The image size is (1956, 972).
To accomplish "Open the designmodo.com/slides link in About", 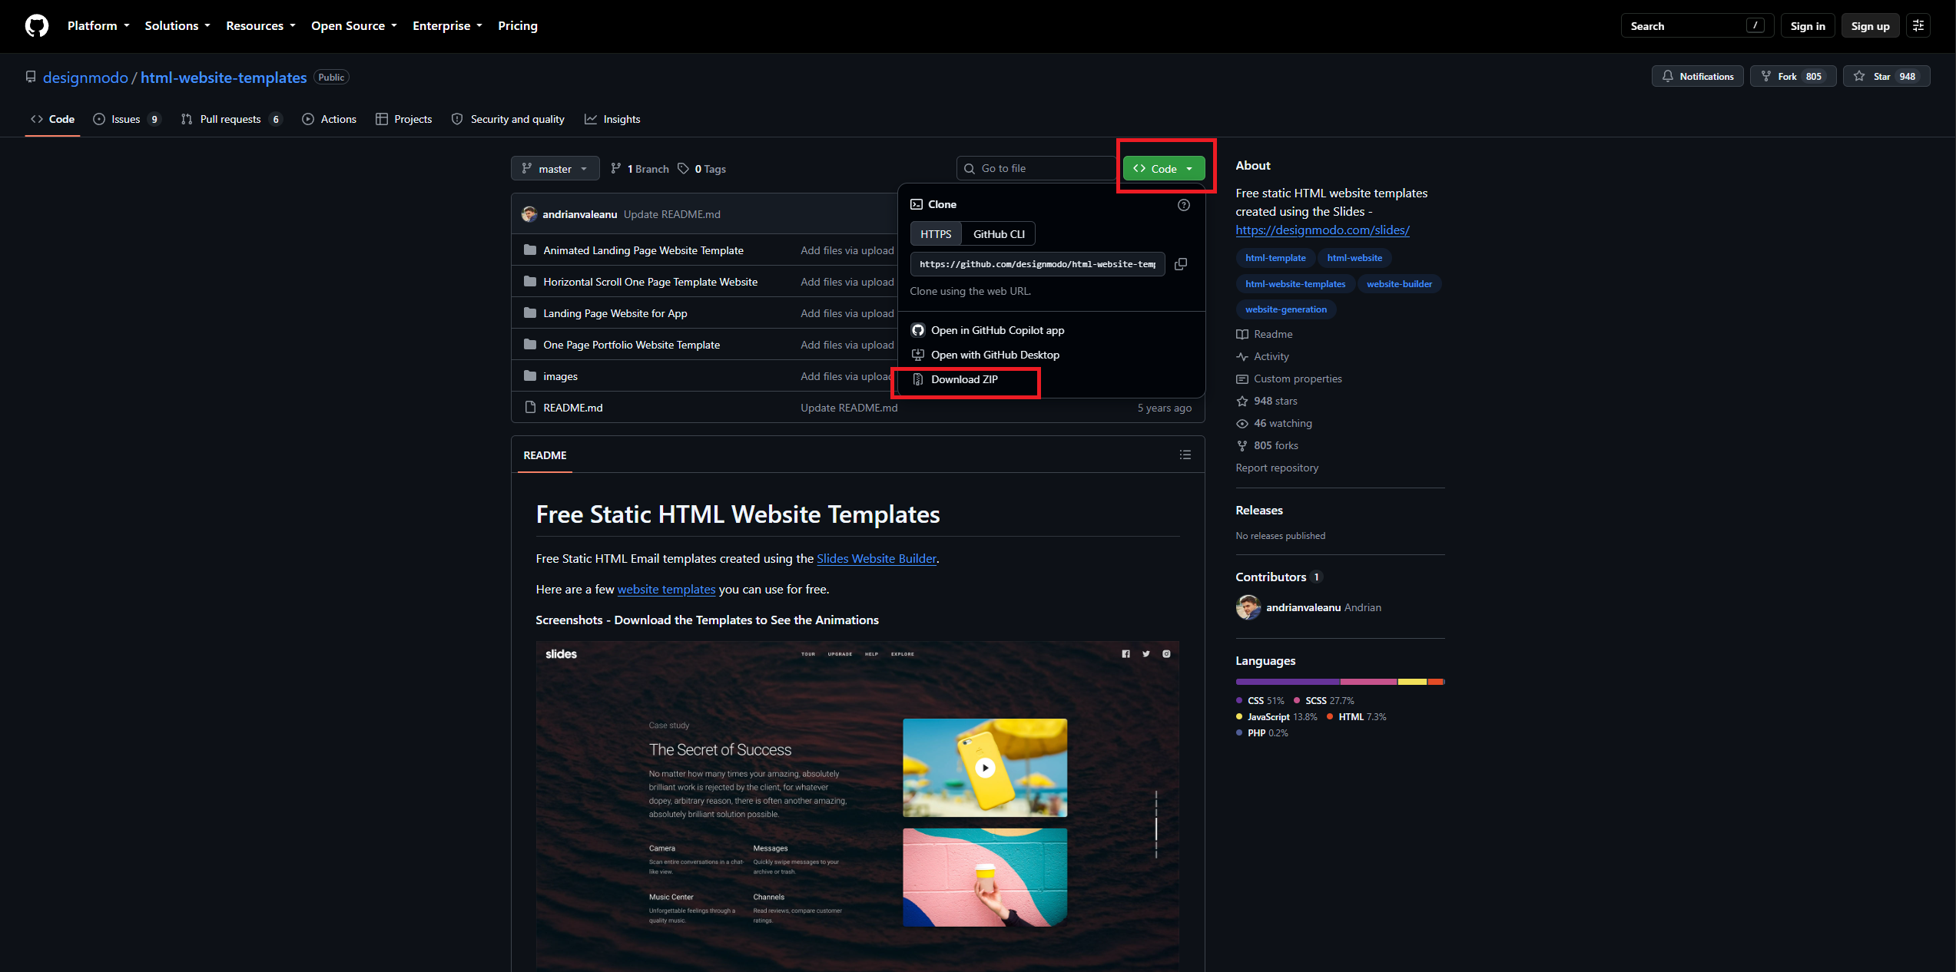I will (x=1322, y=230).
